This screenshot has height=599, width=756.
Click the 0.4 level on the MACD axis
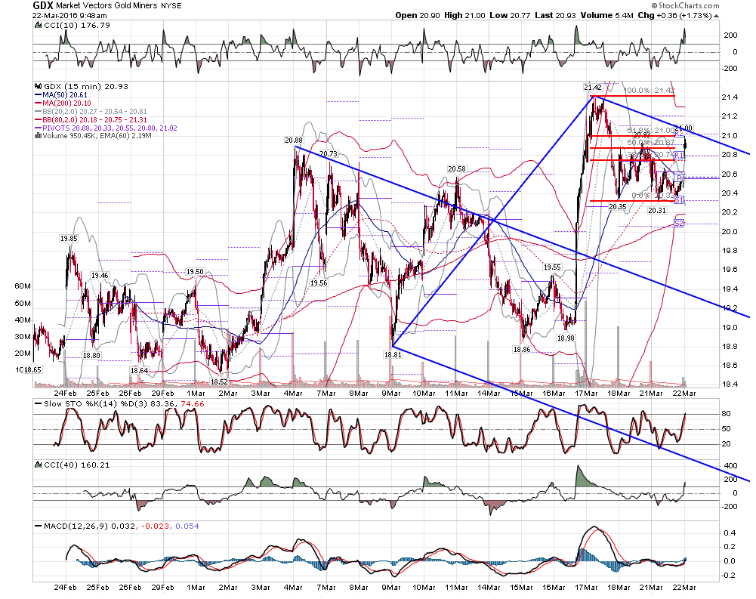(730, 533)
